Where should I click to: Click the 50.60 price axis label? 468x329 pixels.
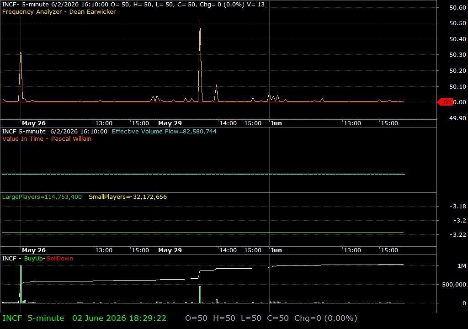pyautogui.click(x=457, y=8)
